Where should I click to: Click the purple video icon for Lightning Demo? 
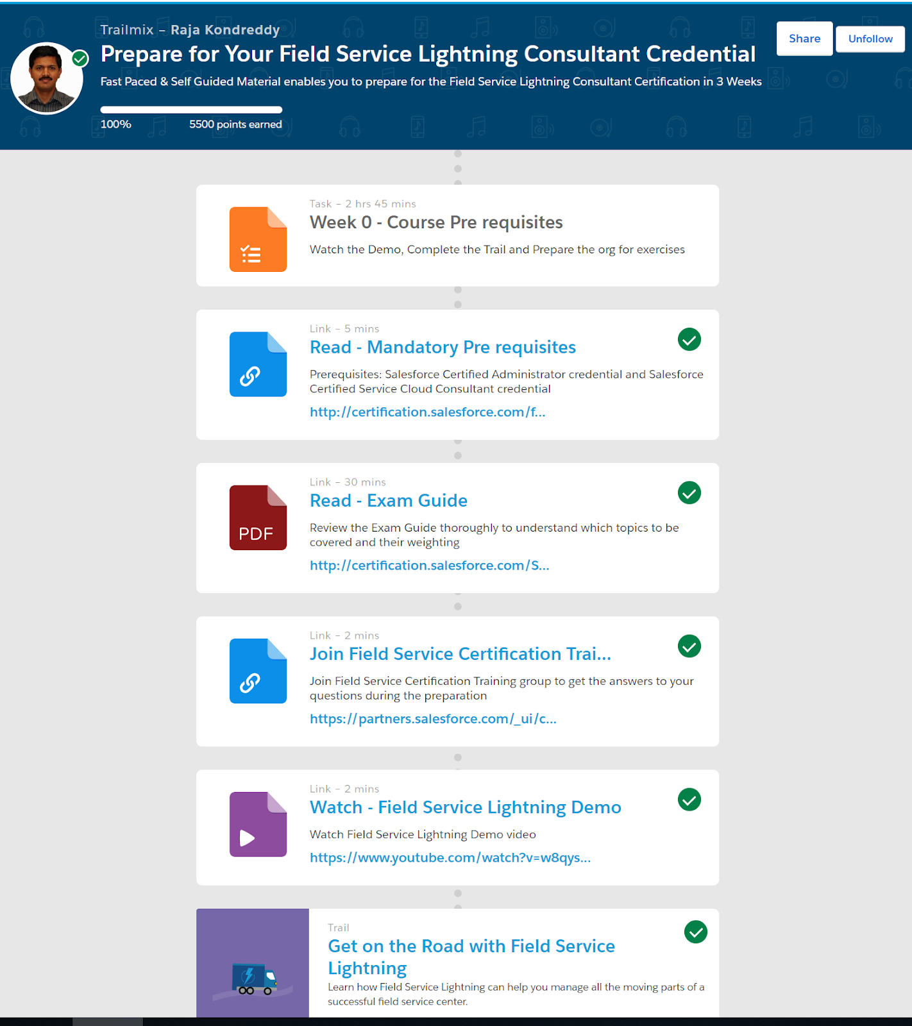point(258,824)
